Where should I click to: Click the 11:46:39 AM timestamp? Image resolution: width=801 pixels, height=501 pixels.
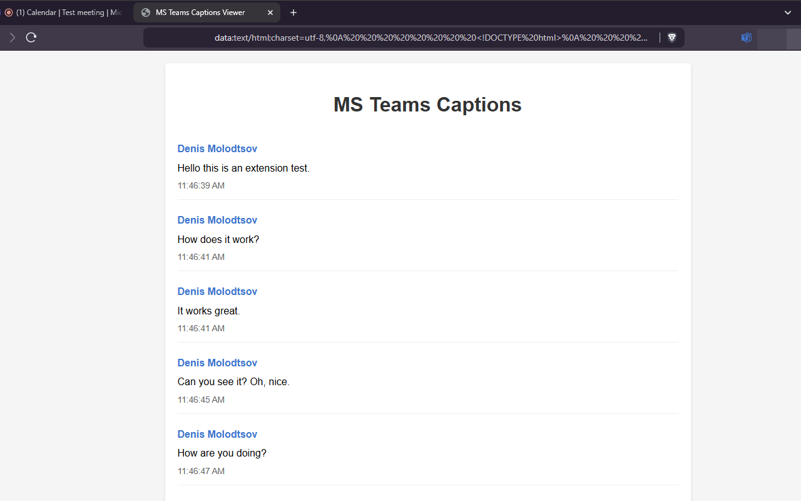point(201,185)
